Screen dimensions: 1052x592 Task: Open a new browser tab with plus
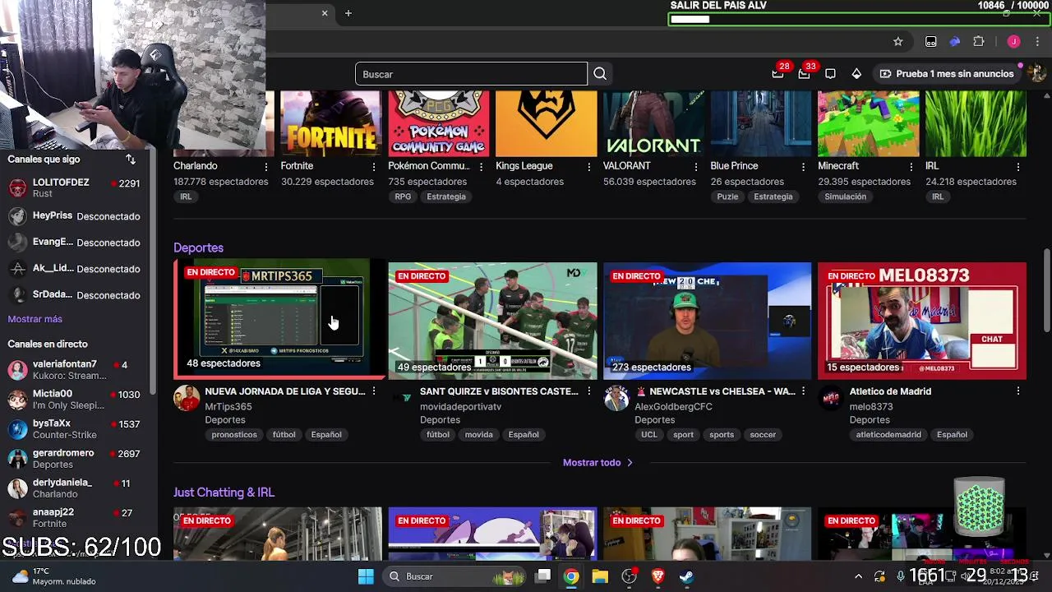click(x=348, y=13)
